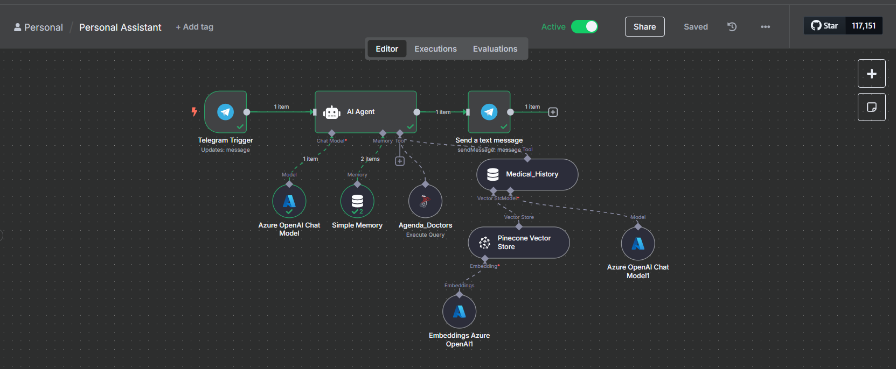This screenshot has width=896, height=369.
Task: Open the Embeddings Azure OpenAI1 node
Action: [459, 311]
